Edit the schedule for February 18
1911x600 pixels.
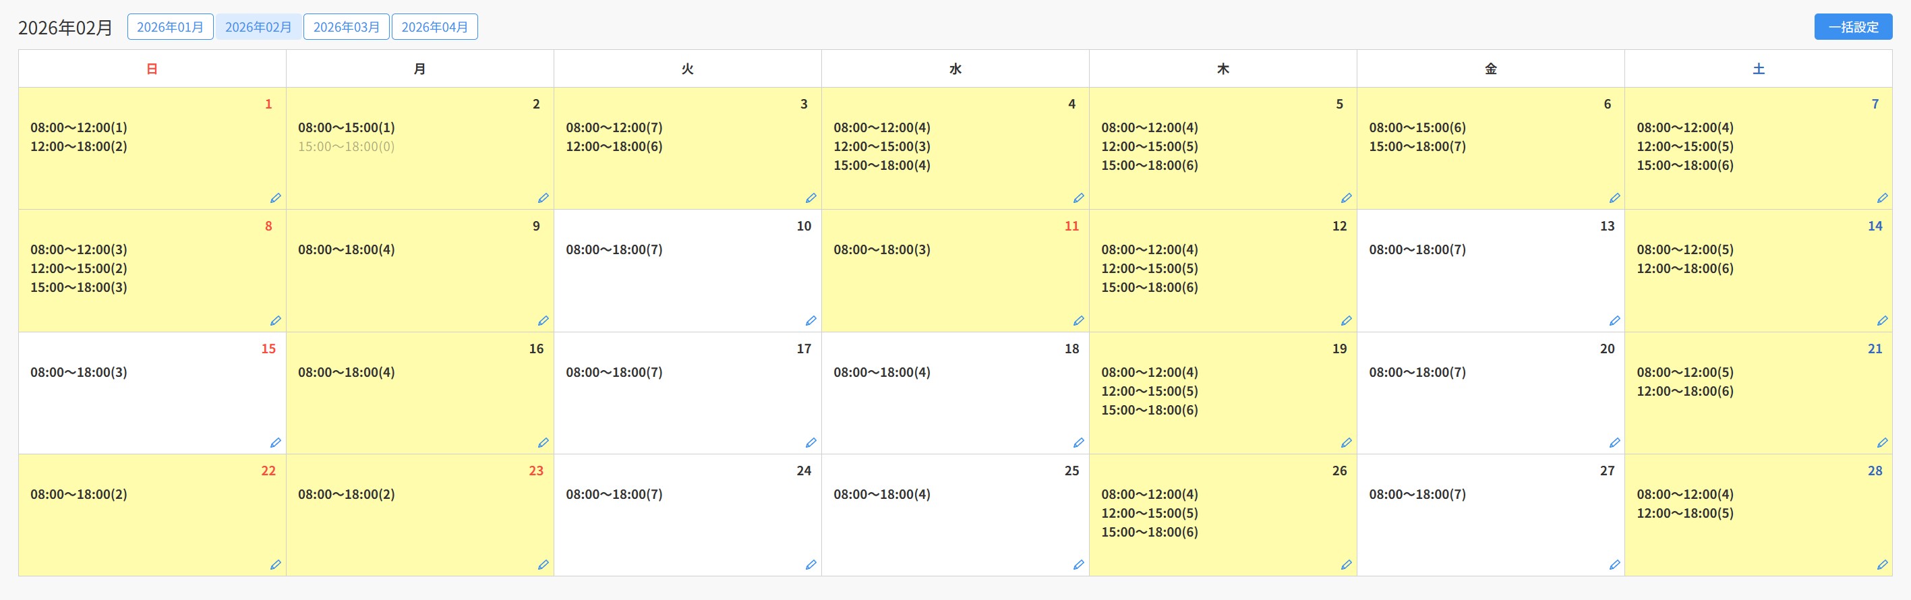coord(1078,443)
